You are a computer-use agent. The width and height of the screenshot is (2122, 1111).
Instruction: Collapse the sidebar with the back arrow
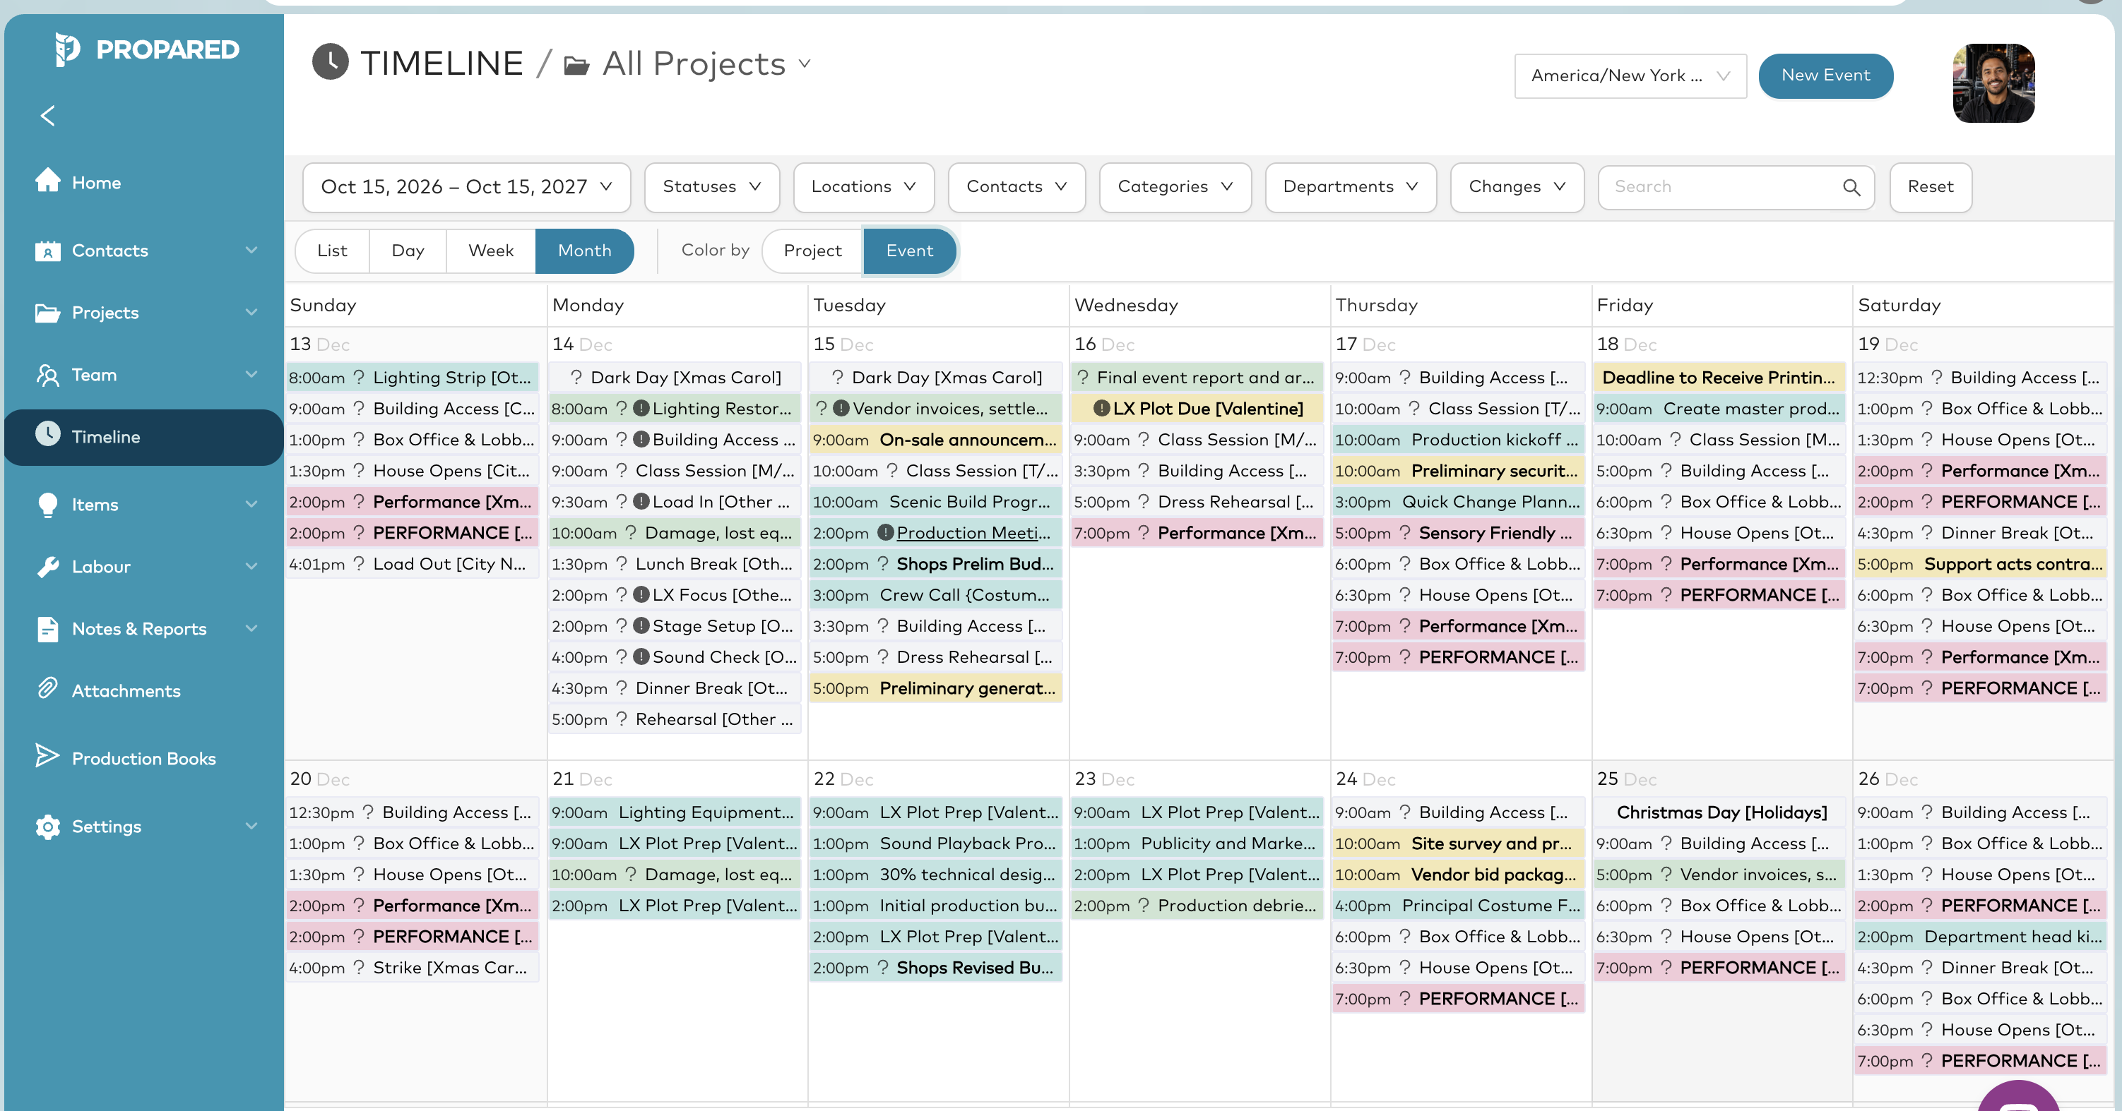[x=48, y=116]
